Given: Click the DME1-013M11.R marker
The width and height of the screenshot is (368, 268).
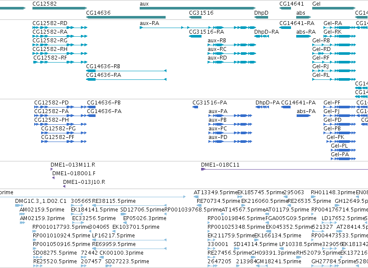Looking at the screenshot, I should click(51, 169).
